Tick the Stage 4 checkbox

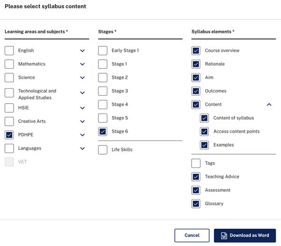[103, 104]
